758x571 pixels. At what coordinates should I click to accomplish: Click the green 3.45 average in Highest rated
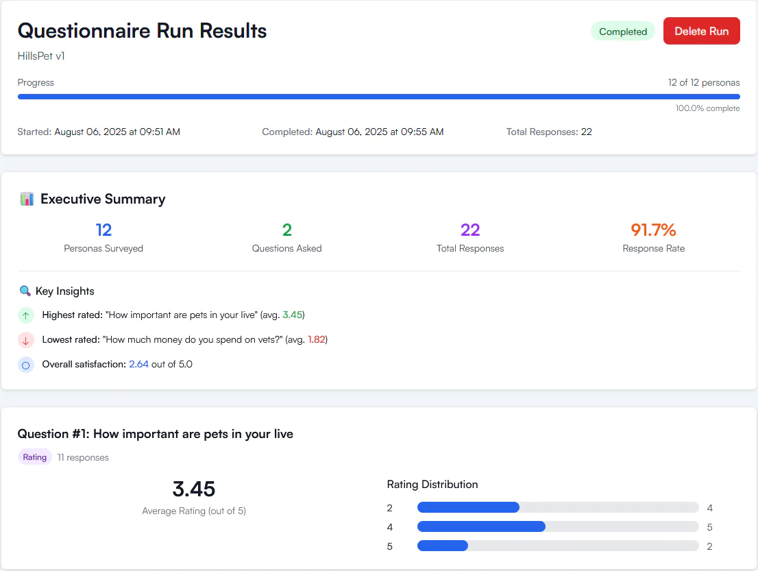(293, 315)
